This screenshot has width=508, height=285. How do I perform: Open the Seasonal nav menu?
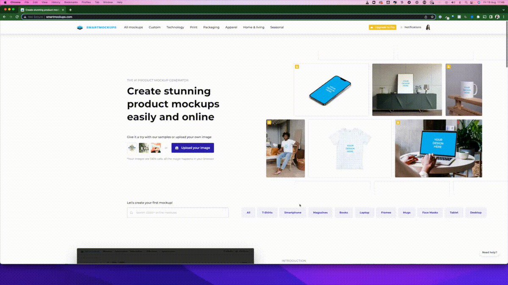[277, 27]
